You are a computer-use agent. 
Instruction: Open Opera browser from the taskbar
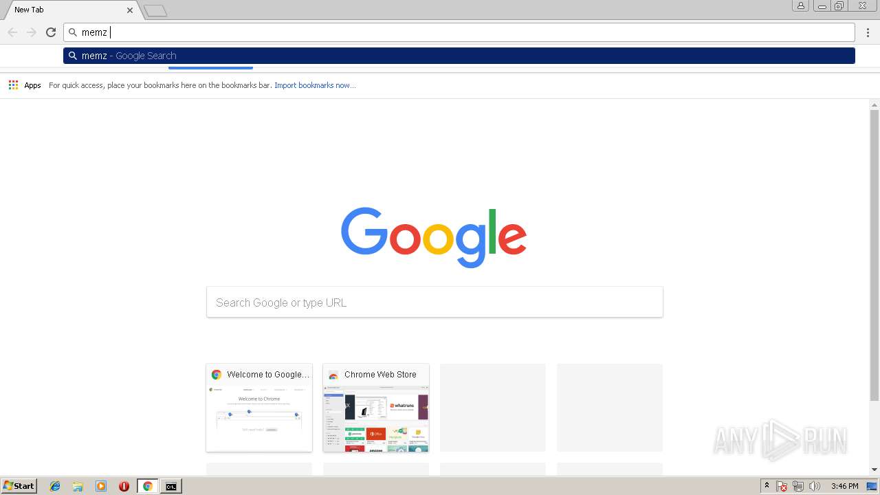[x=124, y=486]
